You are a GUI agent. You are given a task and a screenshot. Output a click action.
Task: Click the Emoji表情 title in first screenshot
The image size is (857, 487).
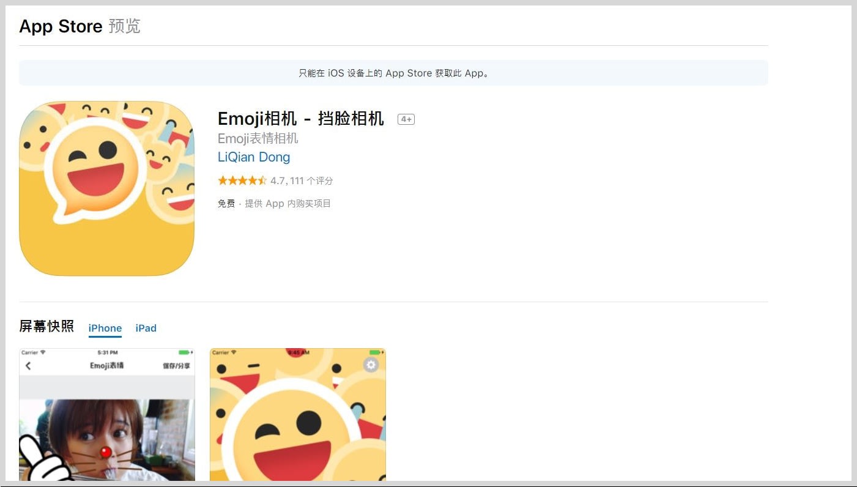click(107, 366)
